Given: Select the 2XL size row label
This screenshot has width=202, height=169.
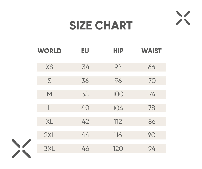Looking at the screenshot, I should [50, 135].
